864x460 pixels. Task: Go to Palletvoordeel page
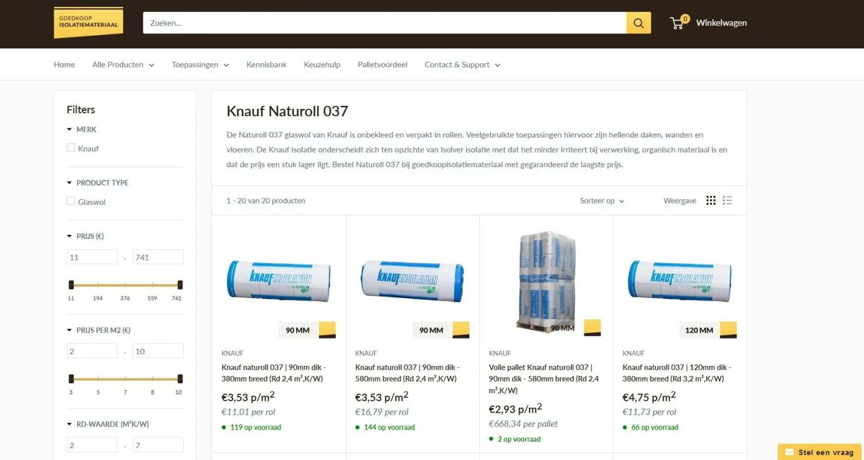click(x=382, y=64)
